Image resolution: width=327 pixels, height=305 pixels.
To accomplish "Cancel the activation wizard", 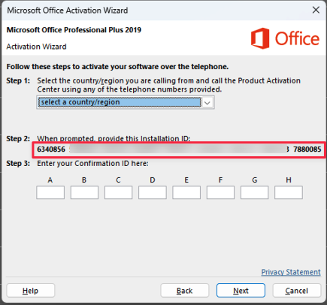I will click(x=297, y=291).
